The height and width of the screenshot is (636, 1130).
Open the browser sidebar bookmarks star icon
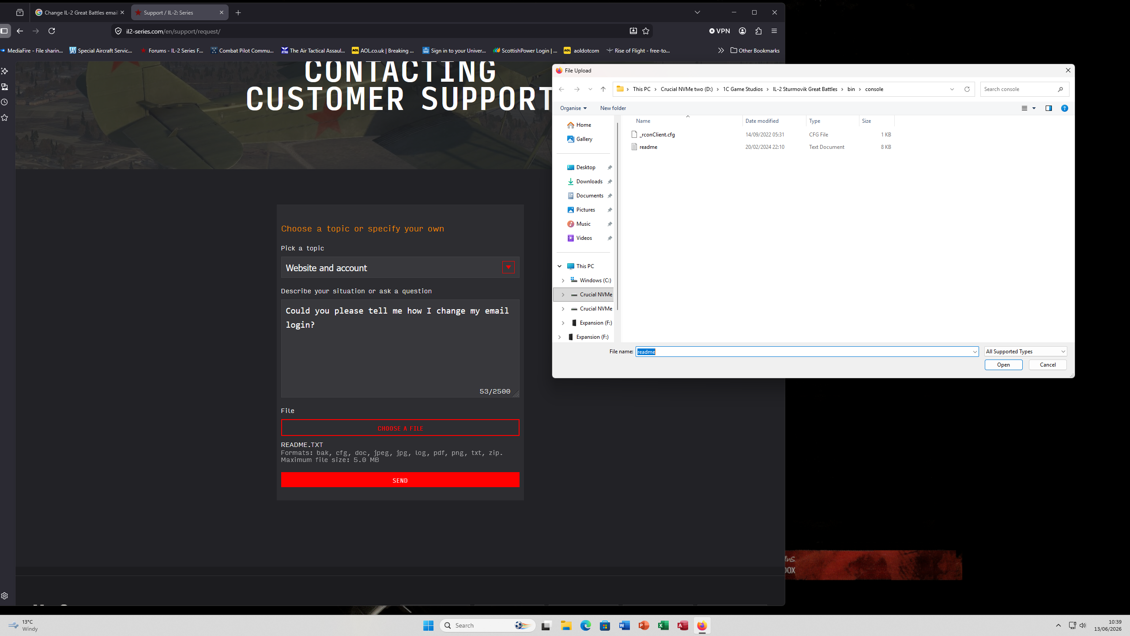tap(5, 117)
